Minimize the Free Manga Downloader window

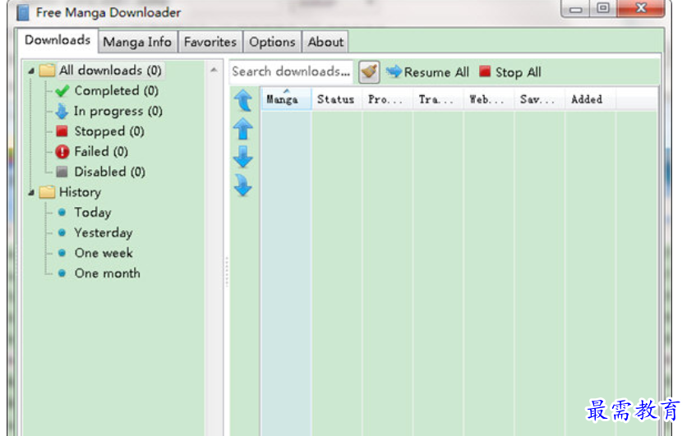click(576, 9)
